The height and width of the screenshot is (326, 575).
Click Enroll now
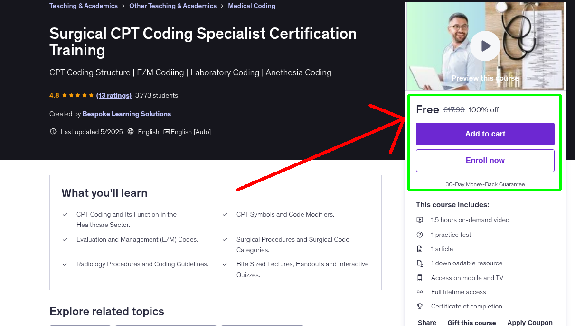(485, 160)
